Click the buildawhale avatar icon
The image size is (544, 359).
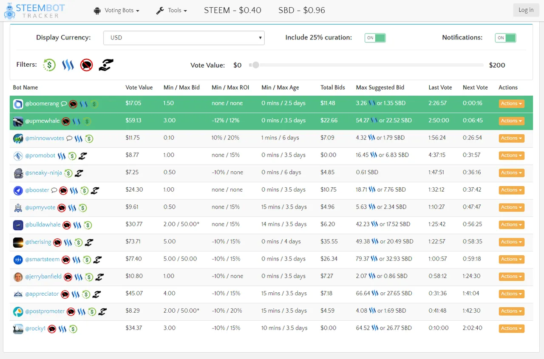tap(18, 225)
